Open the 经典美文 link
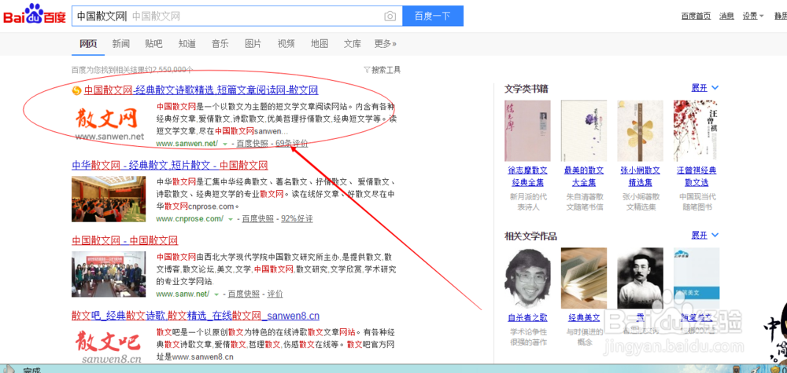787x373 pixels. tap(584, 317)
